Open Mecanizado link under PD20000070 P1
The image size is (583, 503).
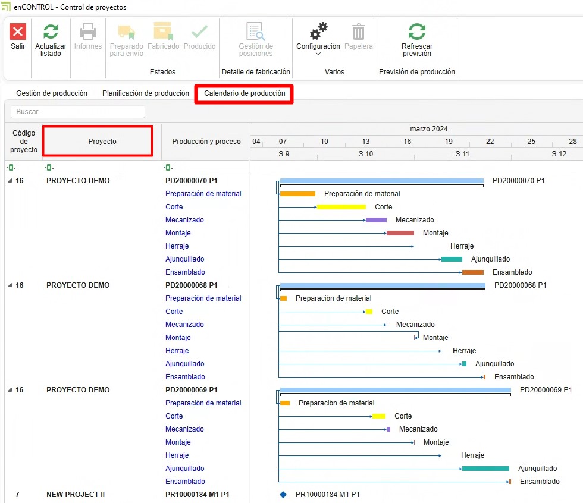pos(184,220)
